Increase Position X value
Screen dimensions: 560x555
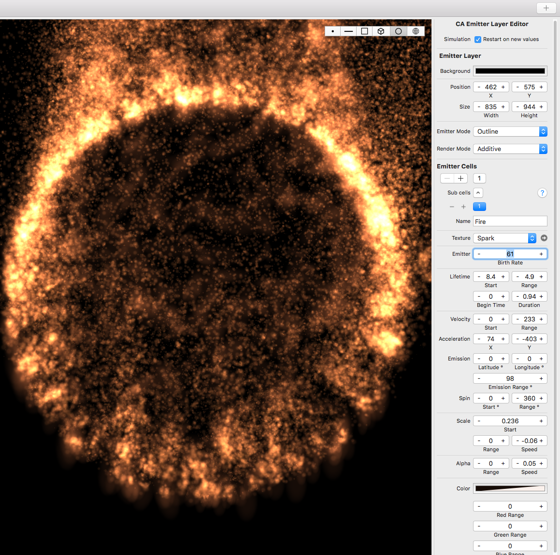[x=503, y=87]
